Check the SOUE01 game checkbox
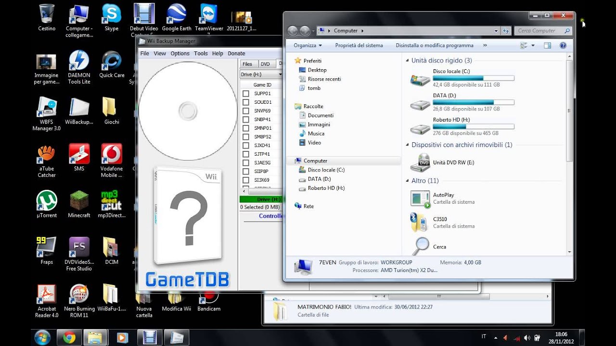The height and width of the screenshot is (346, 616). [x=246, y=102]
